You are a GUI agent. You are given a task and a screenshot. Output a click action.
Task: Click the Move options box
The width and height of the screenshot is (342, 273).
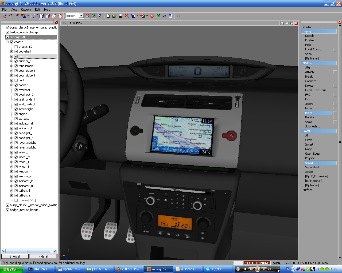coord(335,113)
